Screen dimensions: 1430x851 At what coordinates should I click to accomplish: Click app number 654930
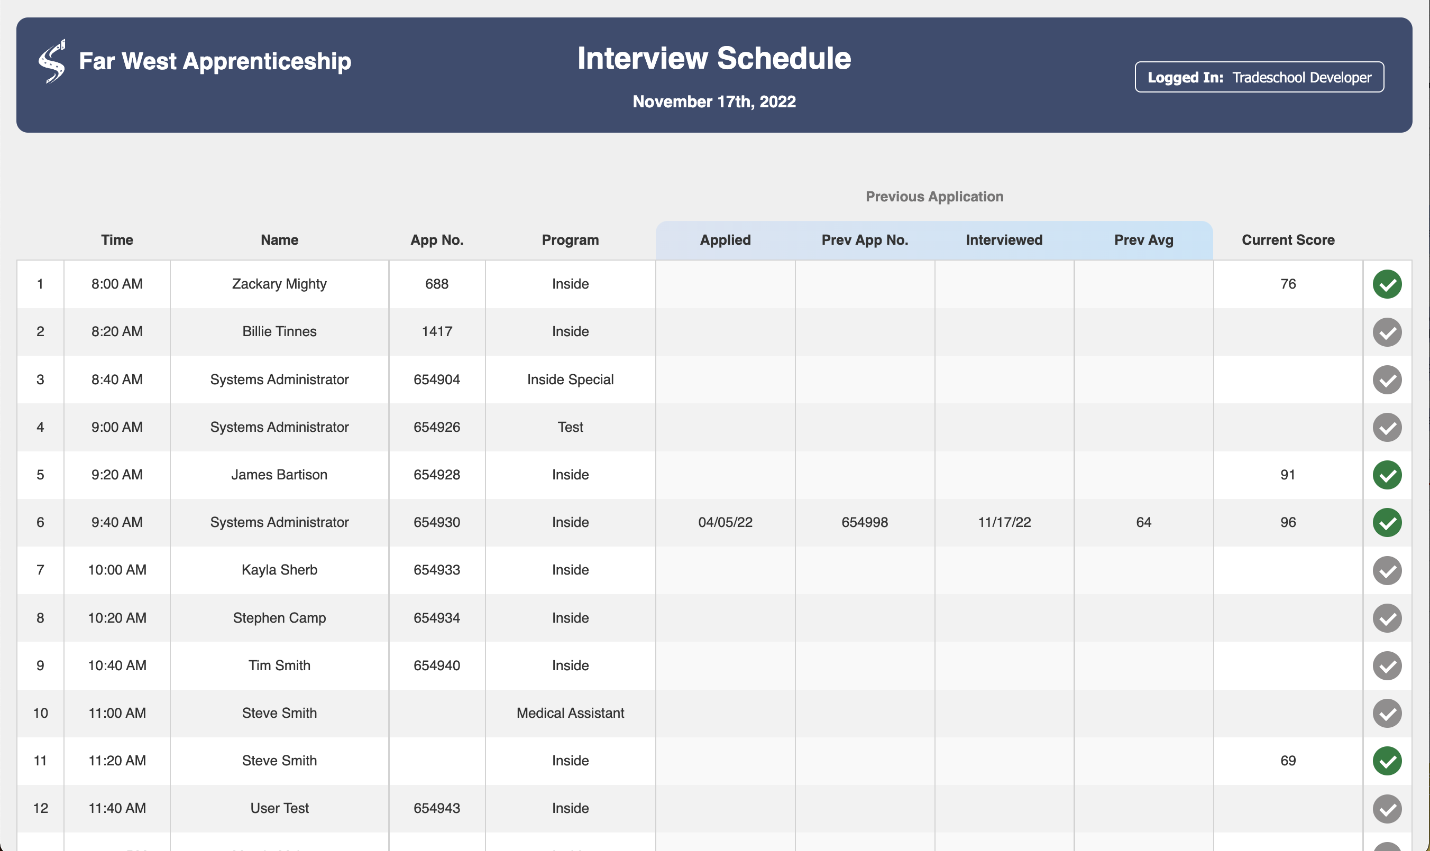pyautogui.click(x=436, y=522)
